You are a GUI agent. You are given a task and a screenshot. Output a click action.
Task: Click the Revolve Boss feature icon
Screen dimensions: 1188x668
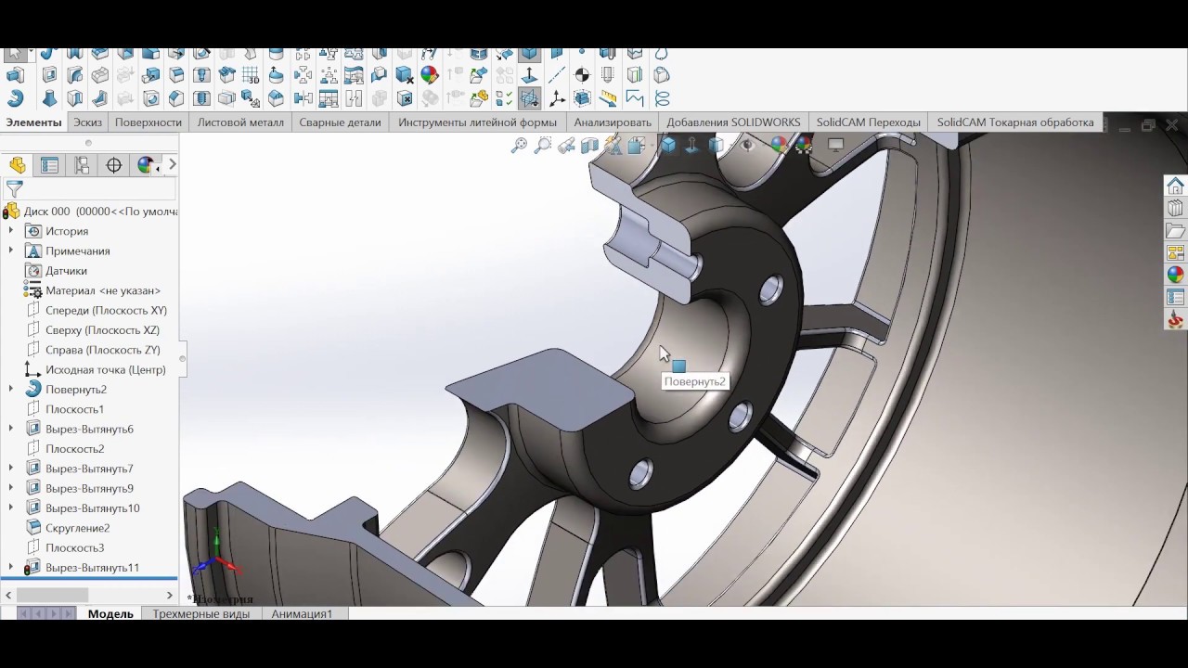[x=16, y=97]
